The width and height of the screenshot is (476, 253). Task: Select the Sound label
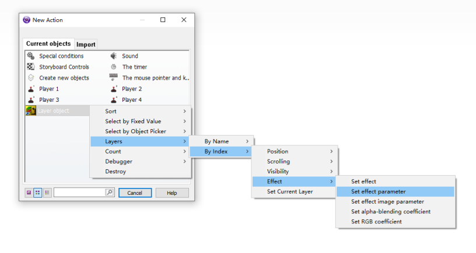pos(130,56)
